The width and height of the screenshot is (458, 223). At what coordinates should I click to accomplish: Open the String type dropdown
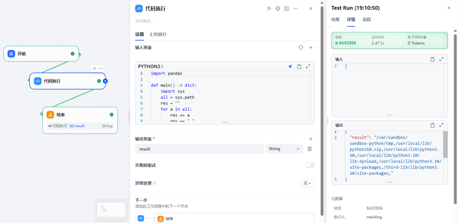[x=284, y=149]
